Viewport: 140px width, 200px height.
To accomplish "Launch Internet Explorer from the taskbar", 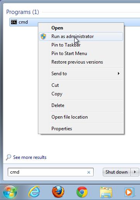I will 34,192.
